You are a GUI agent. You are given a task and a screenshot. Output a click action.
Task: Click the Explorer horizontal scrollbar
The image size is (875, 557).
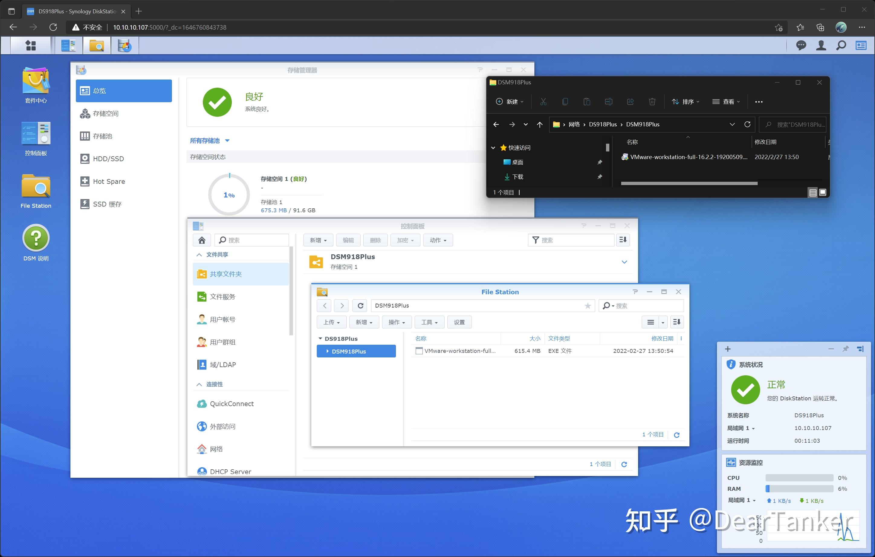tap(689, 184)
